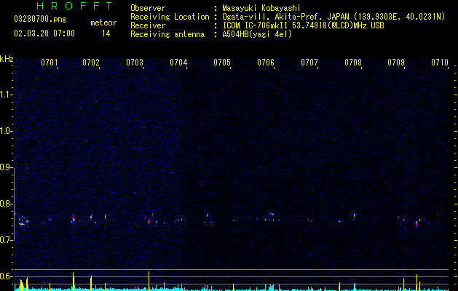Click the 0705 time marker
This screenshot has width=458, height=291.
[x=222, y=63]
